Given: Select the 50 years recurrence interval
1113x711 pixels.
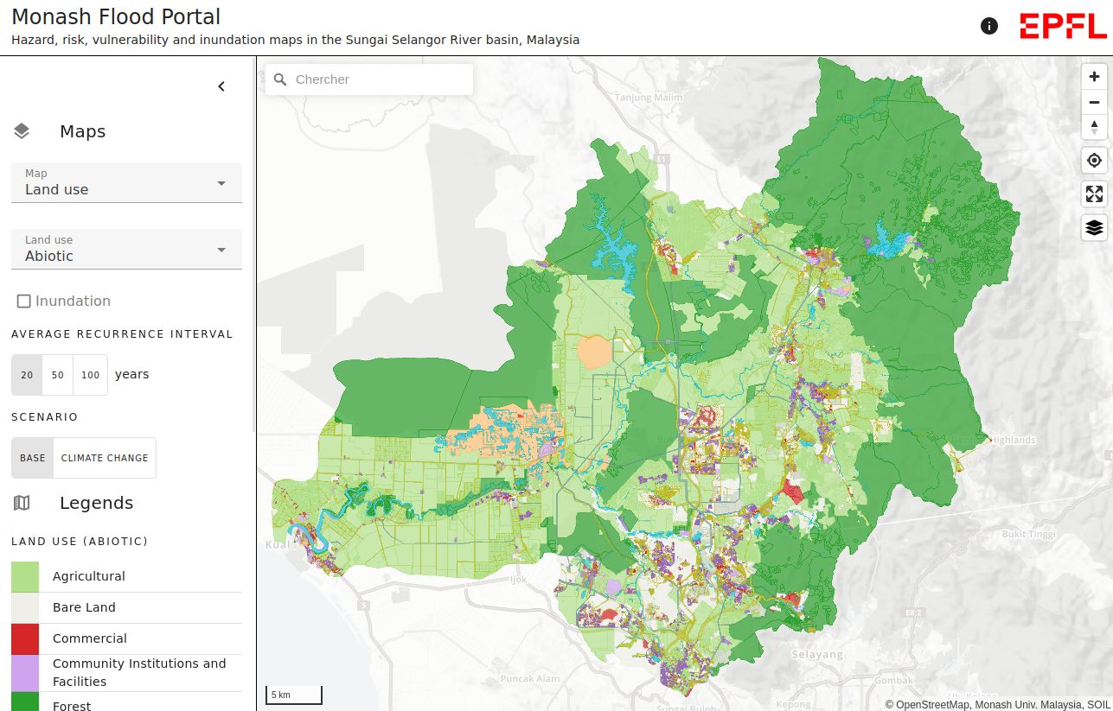Looking at the screenshot, I should click(x=58, y=375).
